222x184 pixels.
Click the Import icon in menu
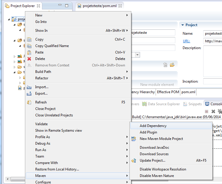point(29,87)
